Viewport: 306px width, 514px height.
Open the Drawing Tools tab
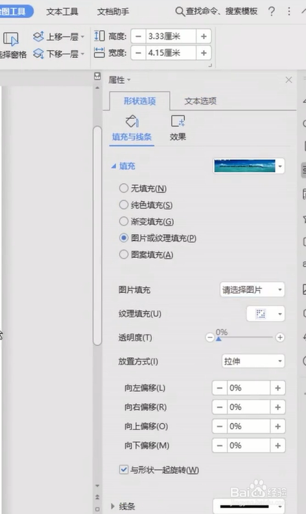[x=15, y=12]
